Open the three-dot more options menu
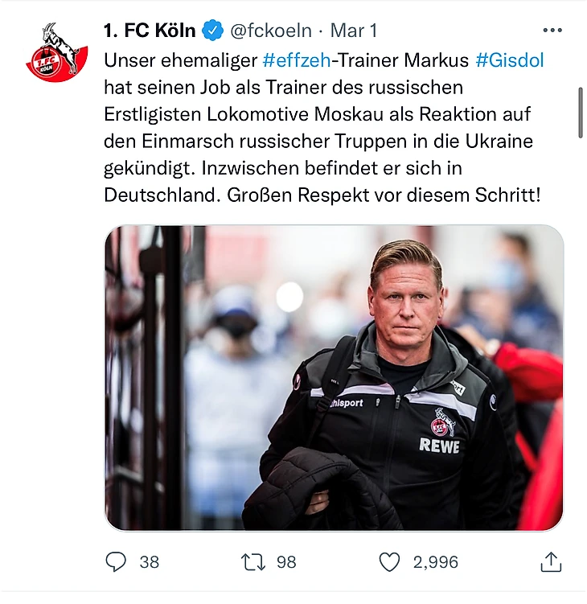 pyautogui.click(x=552, y=31)
